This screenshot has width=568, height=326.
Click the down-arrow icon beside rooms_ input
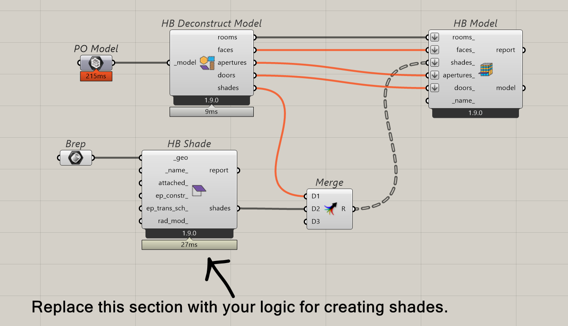click(435, 37)
